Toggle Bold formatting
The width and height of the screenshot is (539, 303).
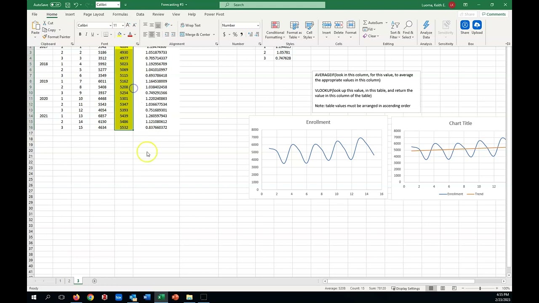click(x=80, y=35)
